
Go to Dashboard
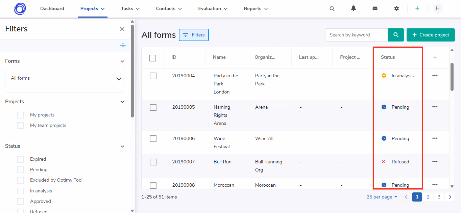[52, 8]
